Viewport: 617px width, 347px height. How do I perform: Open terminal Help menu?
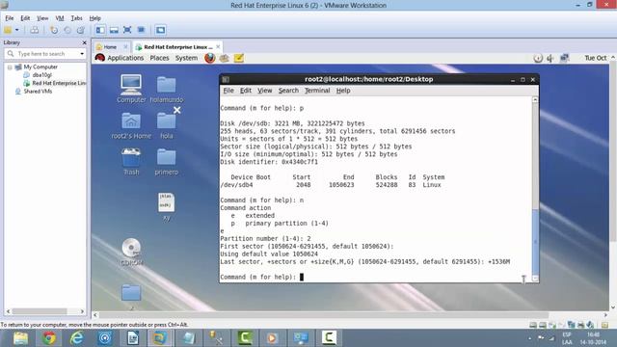point(343,91)
